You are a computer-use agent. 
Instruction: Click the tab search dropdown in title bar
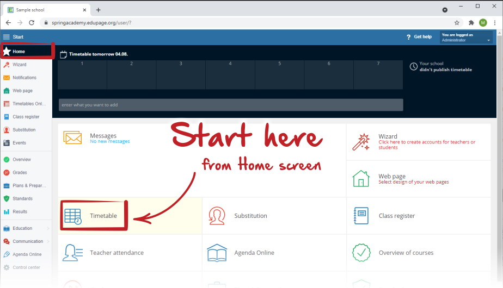(445, 10)
